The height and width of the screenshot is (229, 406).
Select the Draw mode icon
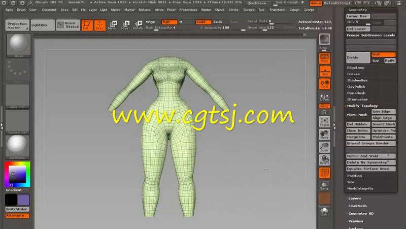(x=99, y=25)
